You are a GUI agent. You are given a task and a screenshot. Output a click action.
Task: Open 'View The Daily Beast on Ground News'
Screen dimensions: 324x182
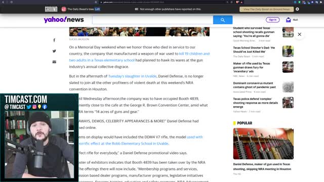[x=266, y=9]
